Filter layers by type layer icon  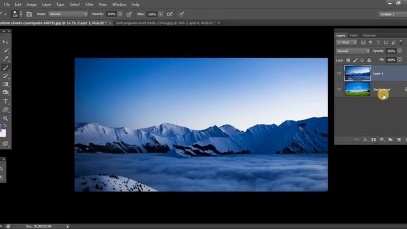tap(378, 43)
